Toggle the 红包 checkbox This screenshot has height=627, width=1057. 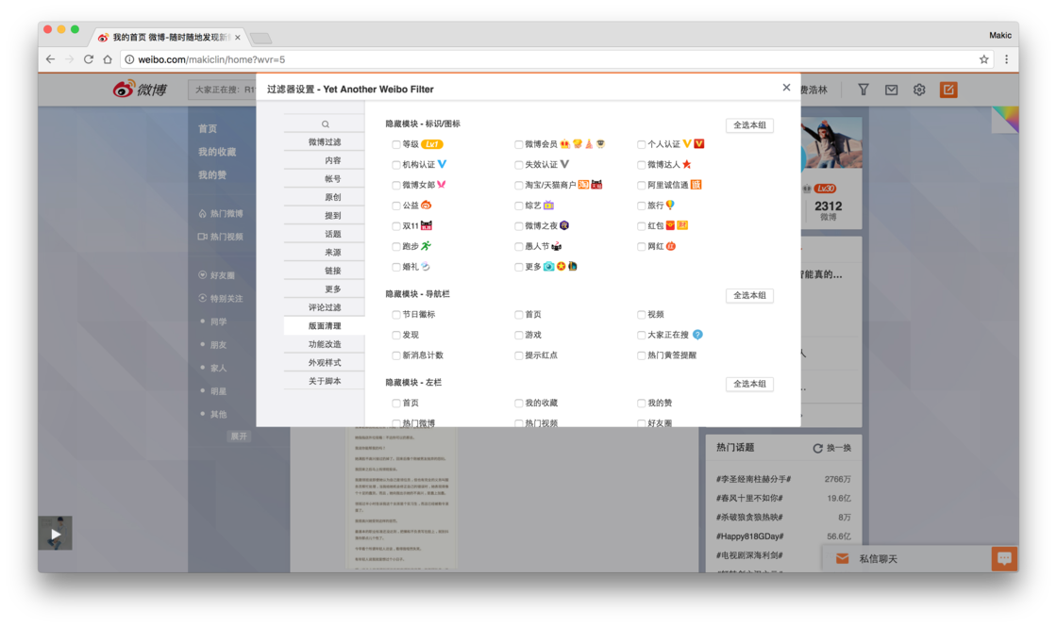tap(641, 225)
